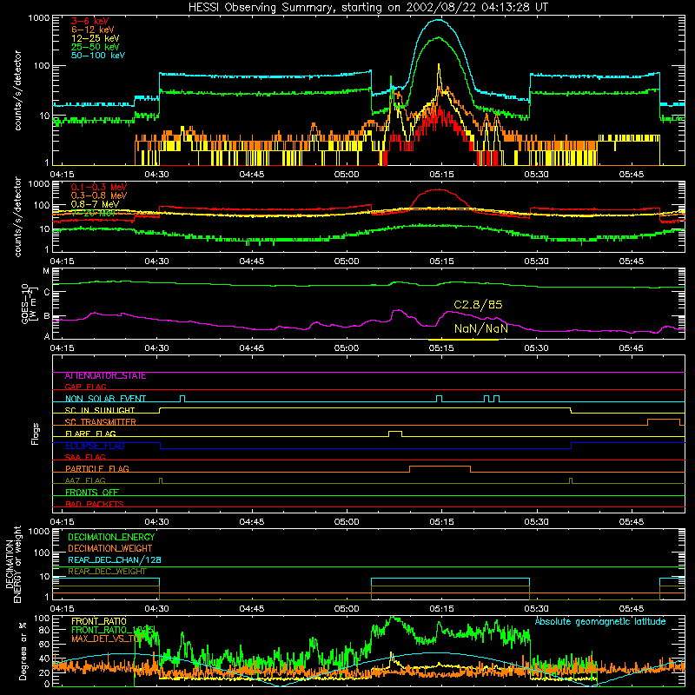Screen dimensions: 695x695
Task: Click the 'NaN/NaN' annotation in the GOES panel
Action: click(480, 328)
